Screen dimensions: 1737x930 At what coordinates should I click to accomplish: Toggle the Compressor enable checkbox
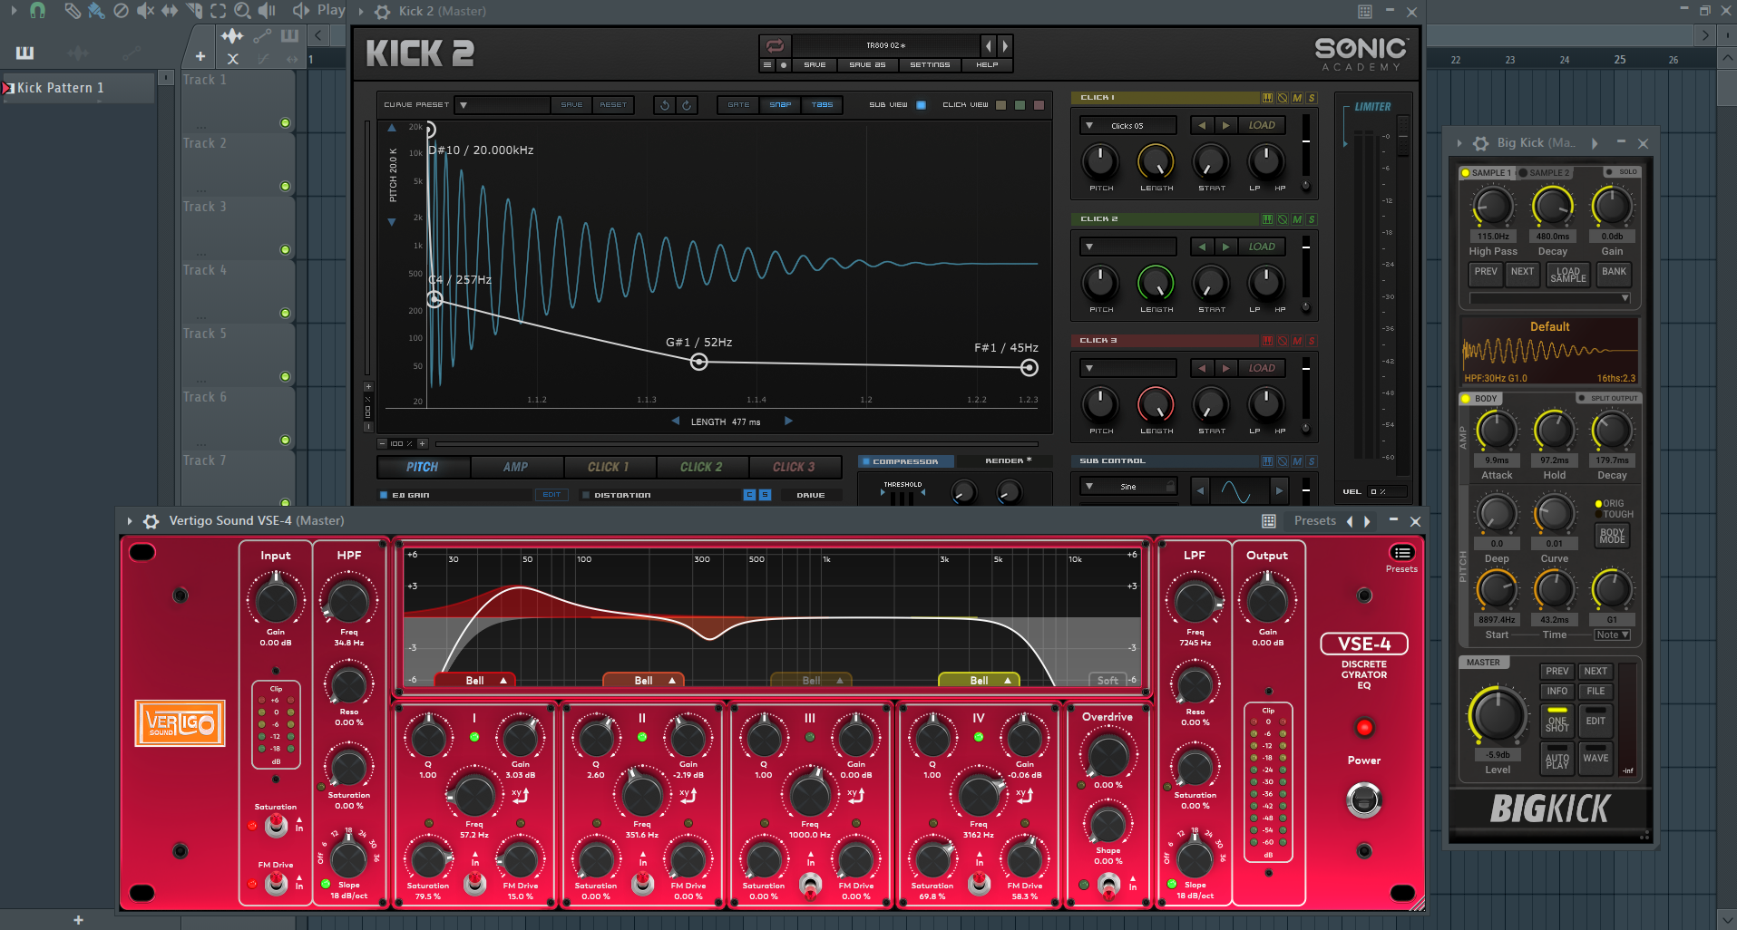click(865, 461)
